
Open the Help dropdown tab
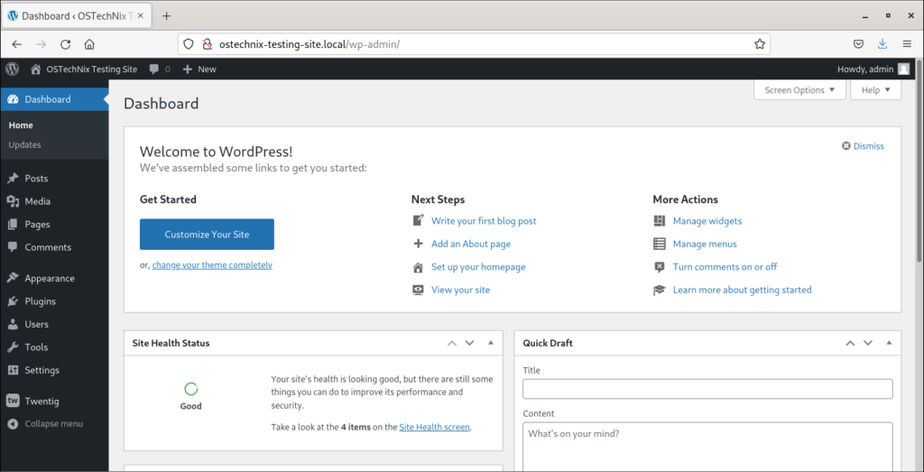click(x=875, y=90)
